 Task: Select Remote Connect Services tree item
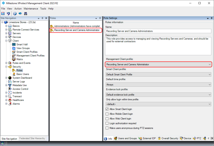26,30
